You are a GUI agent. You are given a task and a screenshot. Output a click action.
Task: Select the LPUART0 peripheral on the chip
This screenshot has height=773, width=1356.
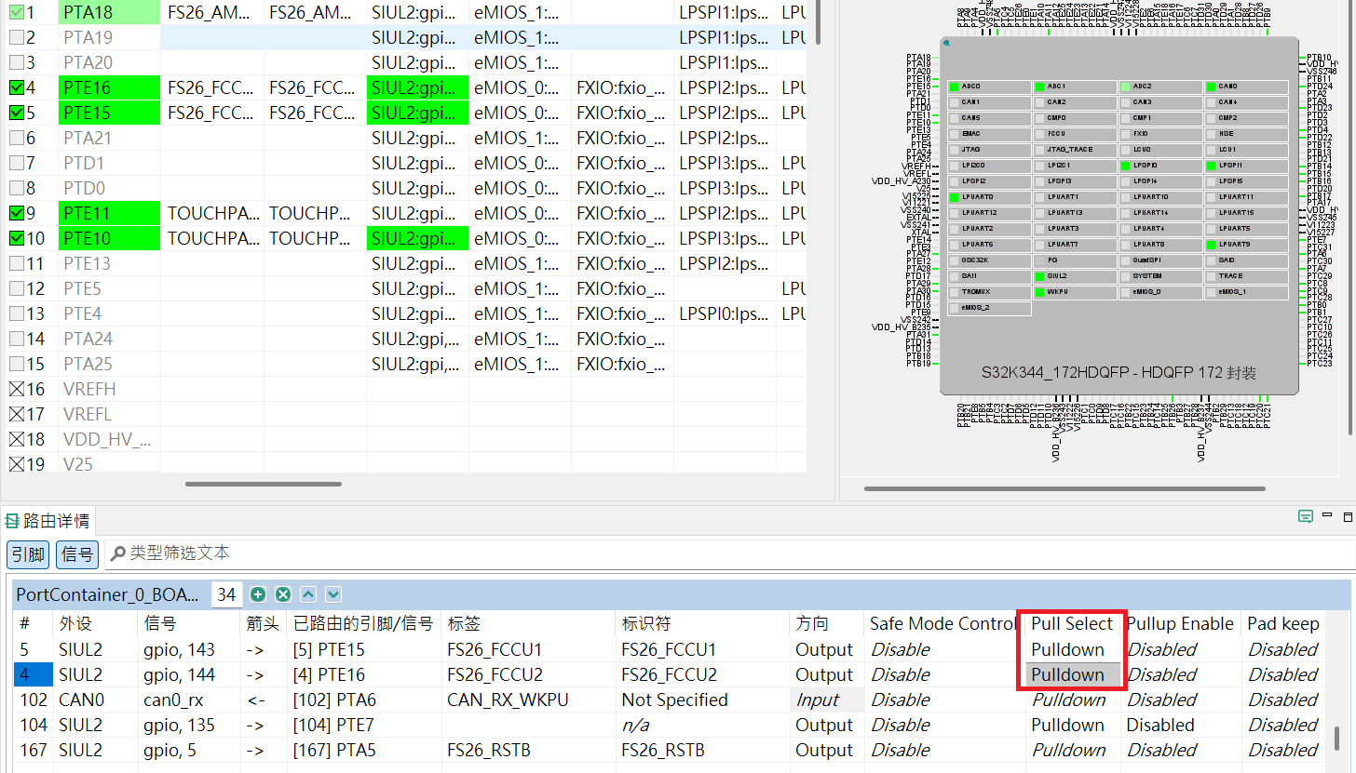pyautogui.click(x=989, y=197)
